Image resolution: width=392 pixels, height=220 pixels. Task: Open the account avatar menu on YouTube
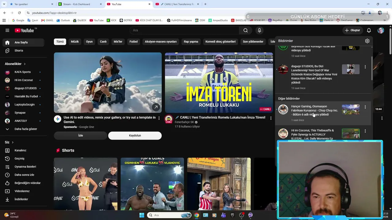tap(381, 30)
